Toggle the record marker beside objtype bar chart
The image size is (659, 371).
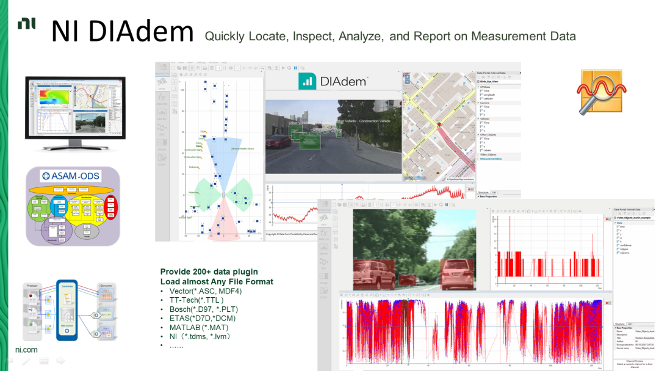coord(607,219)
